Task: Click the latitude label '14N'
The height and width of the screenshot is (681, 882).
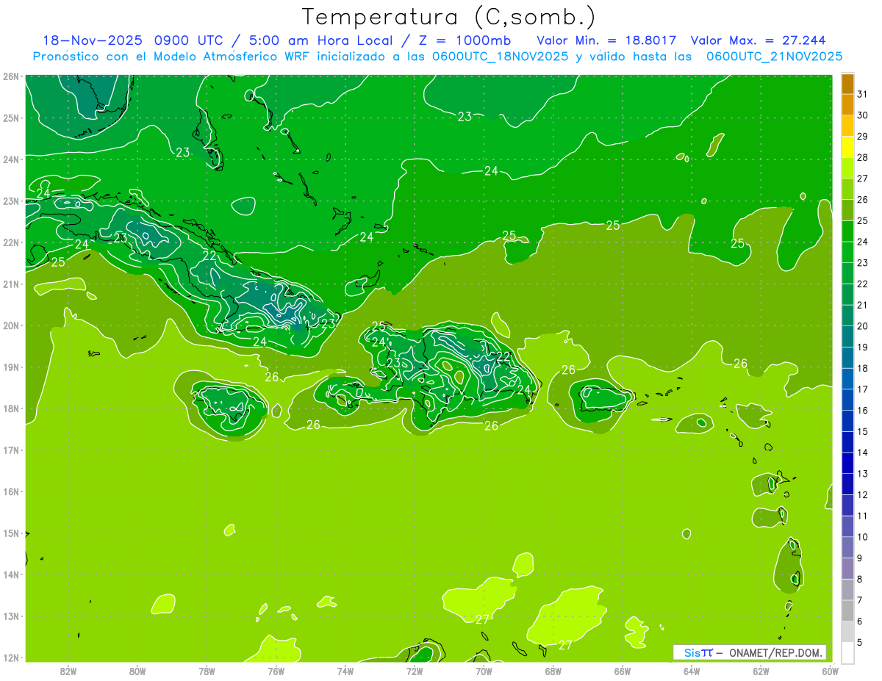Action: 11,574
